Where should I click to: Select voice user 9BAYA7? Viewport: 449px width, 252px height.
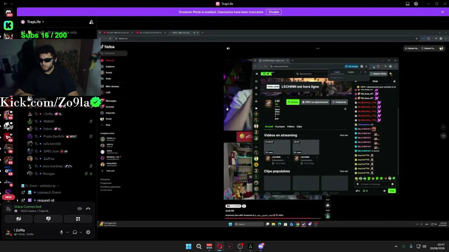point(60,121)
